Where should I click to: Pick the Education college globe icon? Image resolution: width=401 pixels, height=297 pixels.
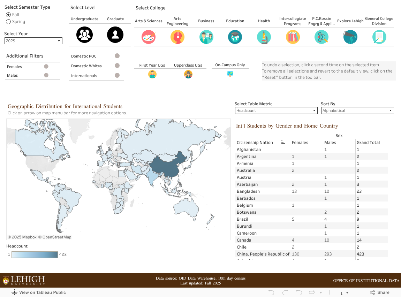tap(235, 37)
